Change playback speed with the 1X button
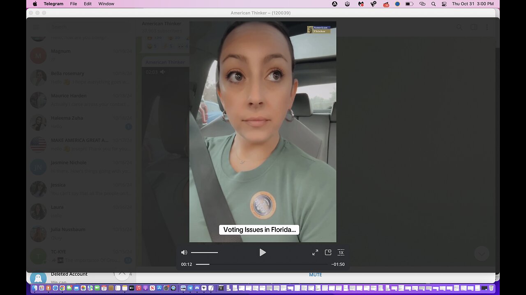 (x=341, y=252)
